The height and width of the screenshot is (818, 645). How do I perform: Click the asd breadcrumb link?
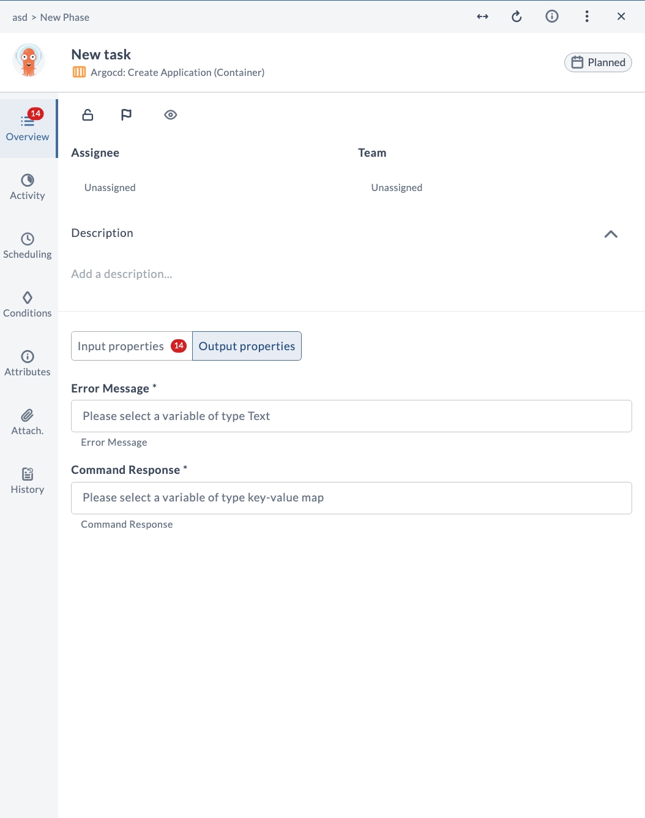point(20,17)
